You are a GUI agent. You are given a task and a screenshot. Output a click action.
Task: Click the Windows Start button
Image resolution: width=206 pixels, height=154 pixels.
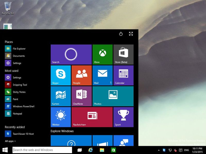(x=5, y=150)
